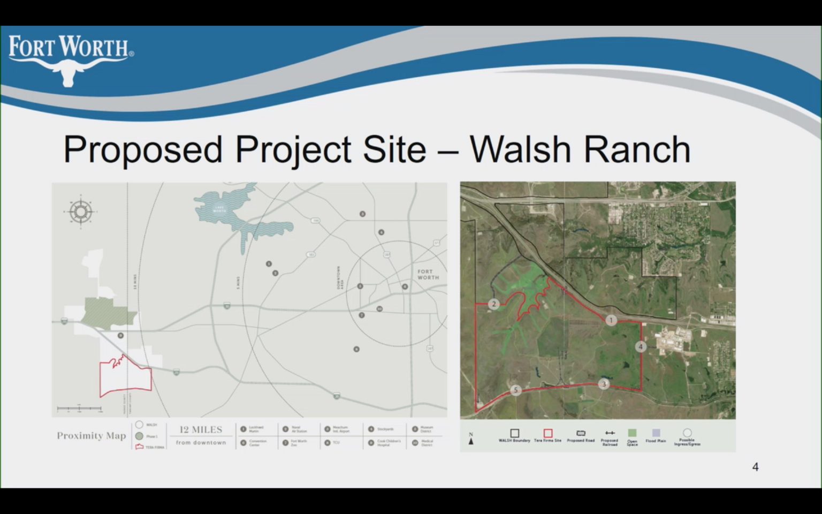Screen dimensions: 822x514
Task: Click location marker 4 on proximity map
Action: click(x=381, y=232)
